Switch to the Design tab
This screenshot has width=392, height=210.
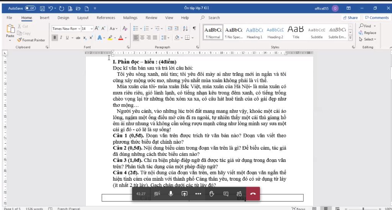point(63,18)
